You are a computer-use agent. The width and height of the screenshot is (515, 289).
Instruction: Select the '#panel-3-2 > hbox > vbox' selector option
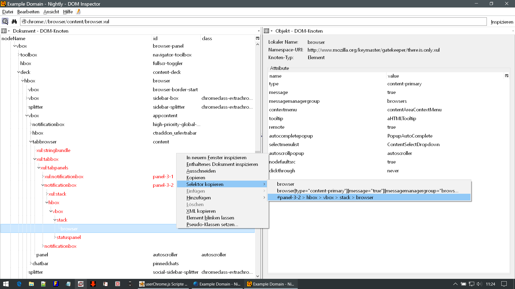pos(325,197)
